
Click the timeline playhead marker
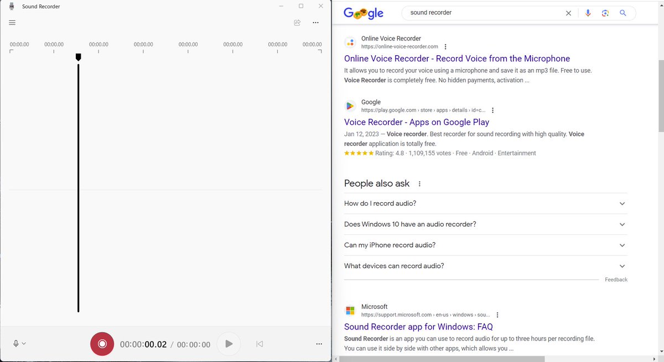(x=78, y=57)
